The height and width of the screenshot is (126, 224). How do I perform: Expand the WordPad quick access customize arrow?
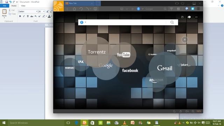(x=17, y=2)
